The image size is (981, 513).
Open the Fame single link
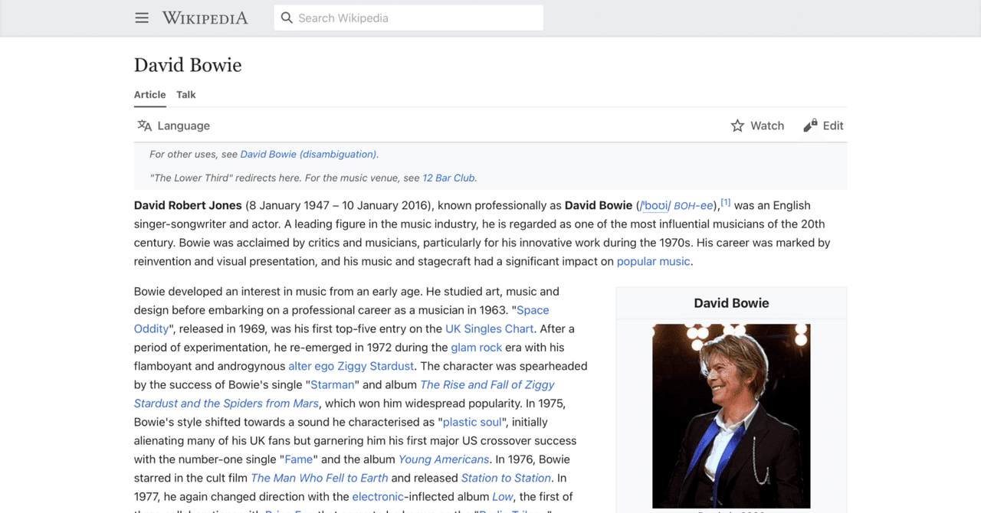[x=299, y=459]
